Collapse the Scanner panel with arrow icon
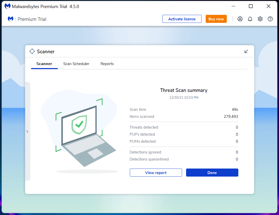The width and height of the screenshot is (279, 215). [x=246, y=51]
